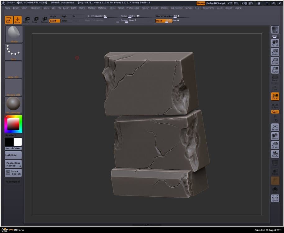Click the BPR render icon
Viewport: 284px width, 233px height.
click(x=275, y=30)
